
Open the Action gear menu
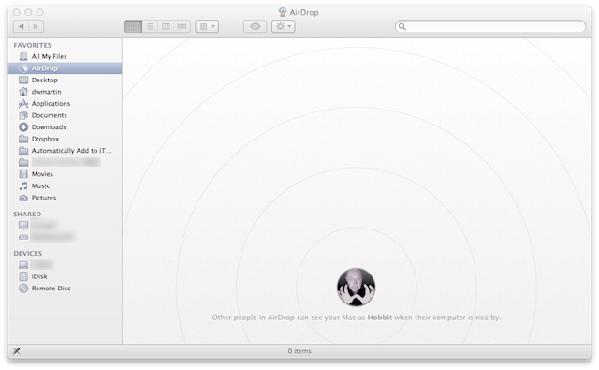(x=284, y=26)
